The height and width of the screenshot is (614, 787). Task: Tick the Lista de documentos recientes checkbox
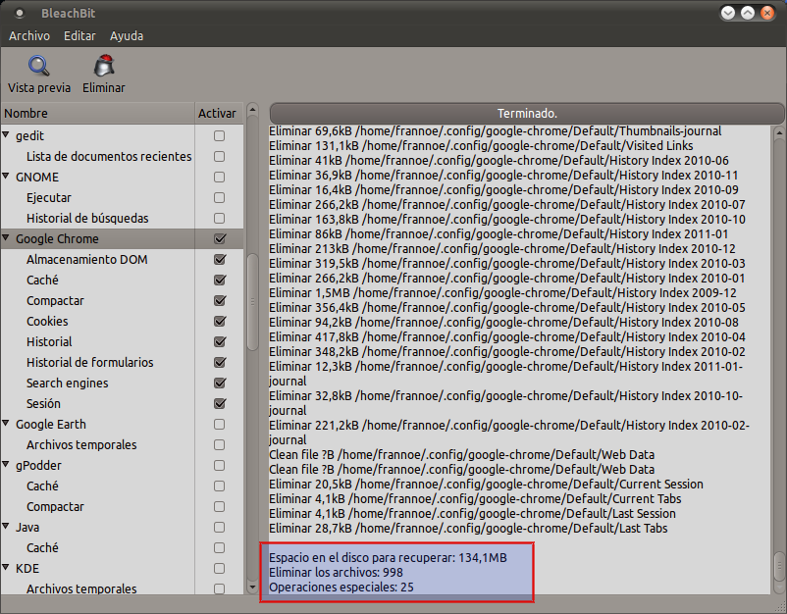point(220,157)
